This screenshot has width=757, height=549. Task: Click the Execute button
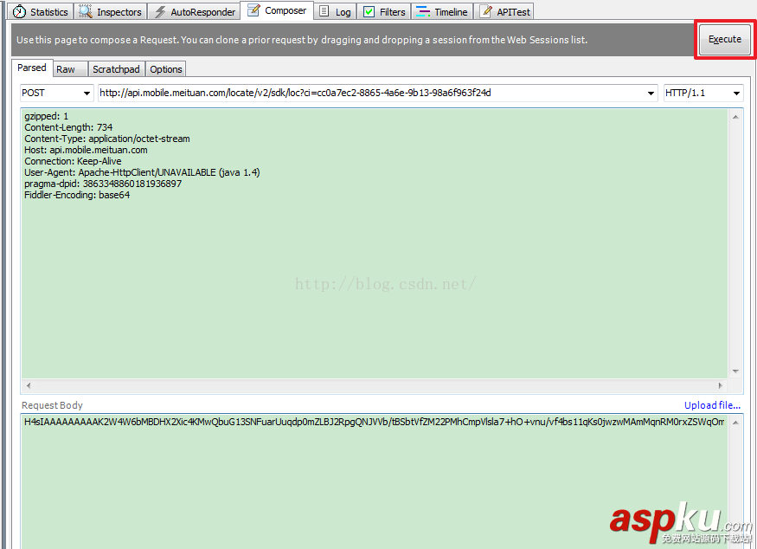click(x=725, y=39)
